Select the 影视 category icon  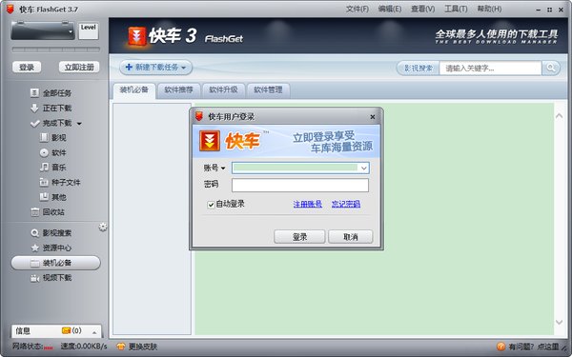click(44, 137)
